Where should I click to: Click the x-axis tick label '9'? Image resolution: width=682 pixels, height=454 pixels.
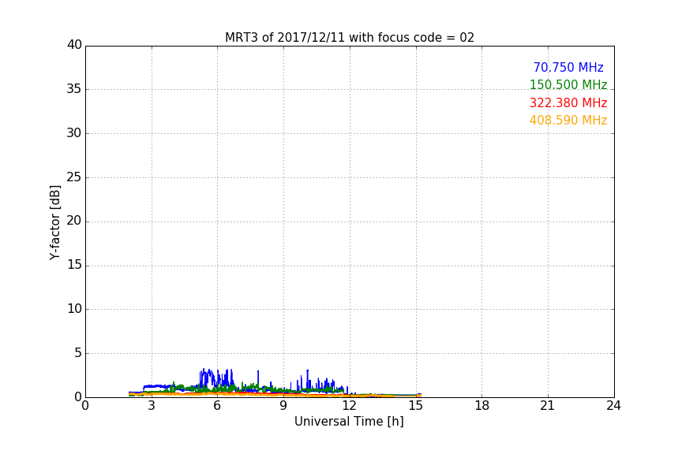(283, 406)
